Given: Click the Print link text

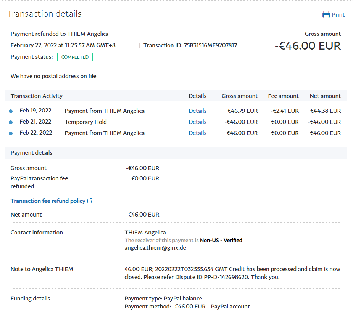Looking at the screenshot, I should click(338, 15).
